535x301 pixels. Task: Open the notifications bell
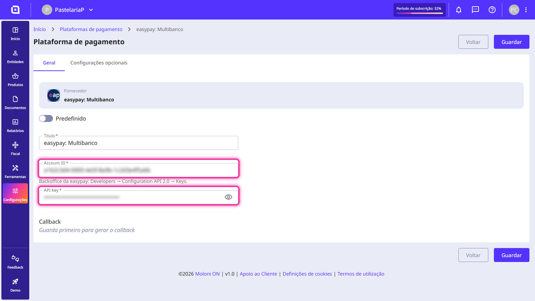[x=459, y=10]
